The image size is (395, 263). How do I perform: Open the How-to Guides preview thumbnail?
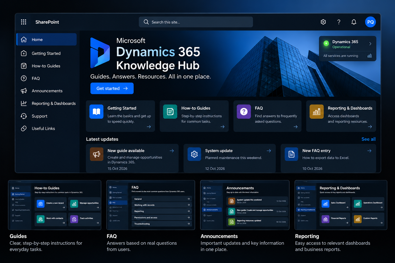coord(55,205)
